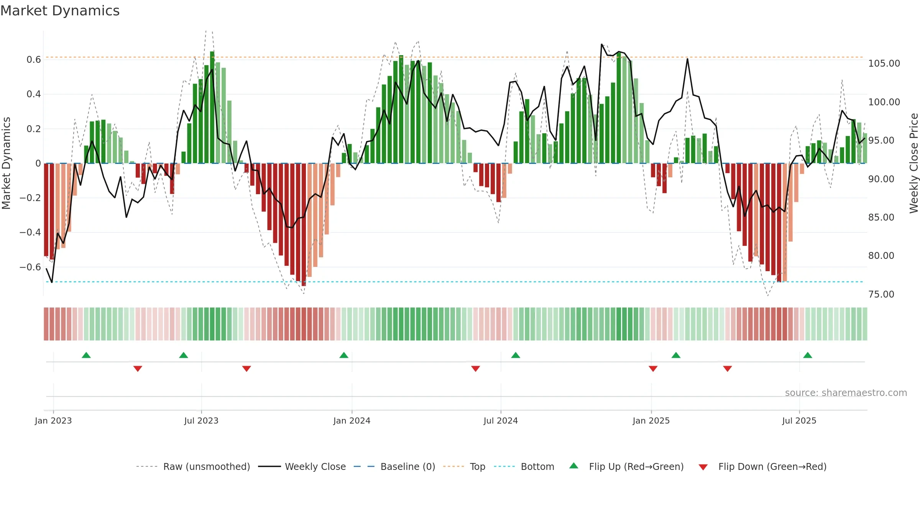Select first flip-up marker after Jan 2023
This screenshot has width=920, height=517.
[x=86, y=355]
